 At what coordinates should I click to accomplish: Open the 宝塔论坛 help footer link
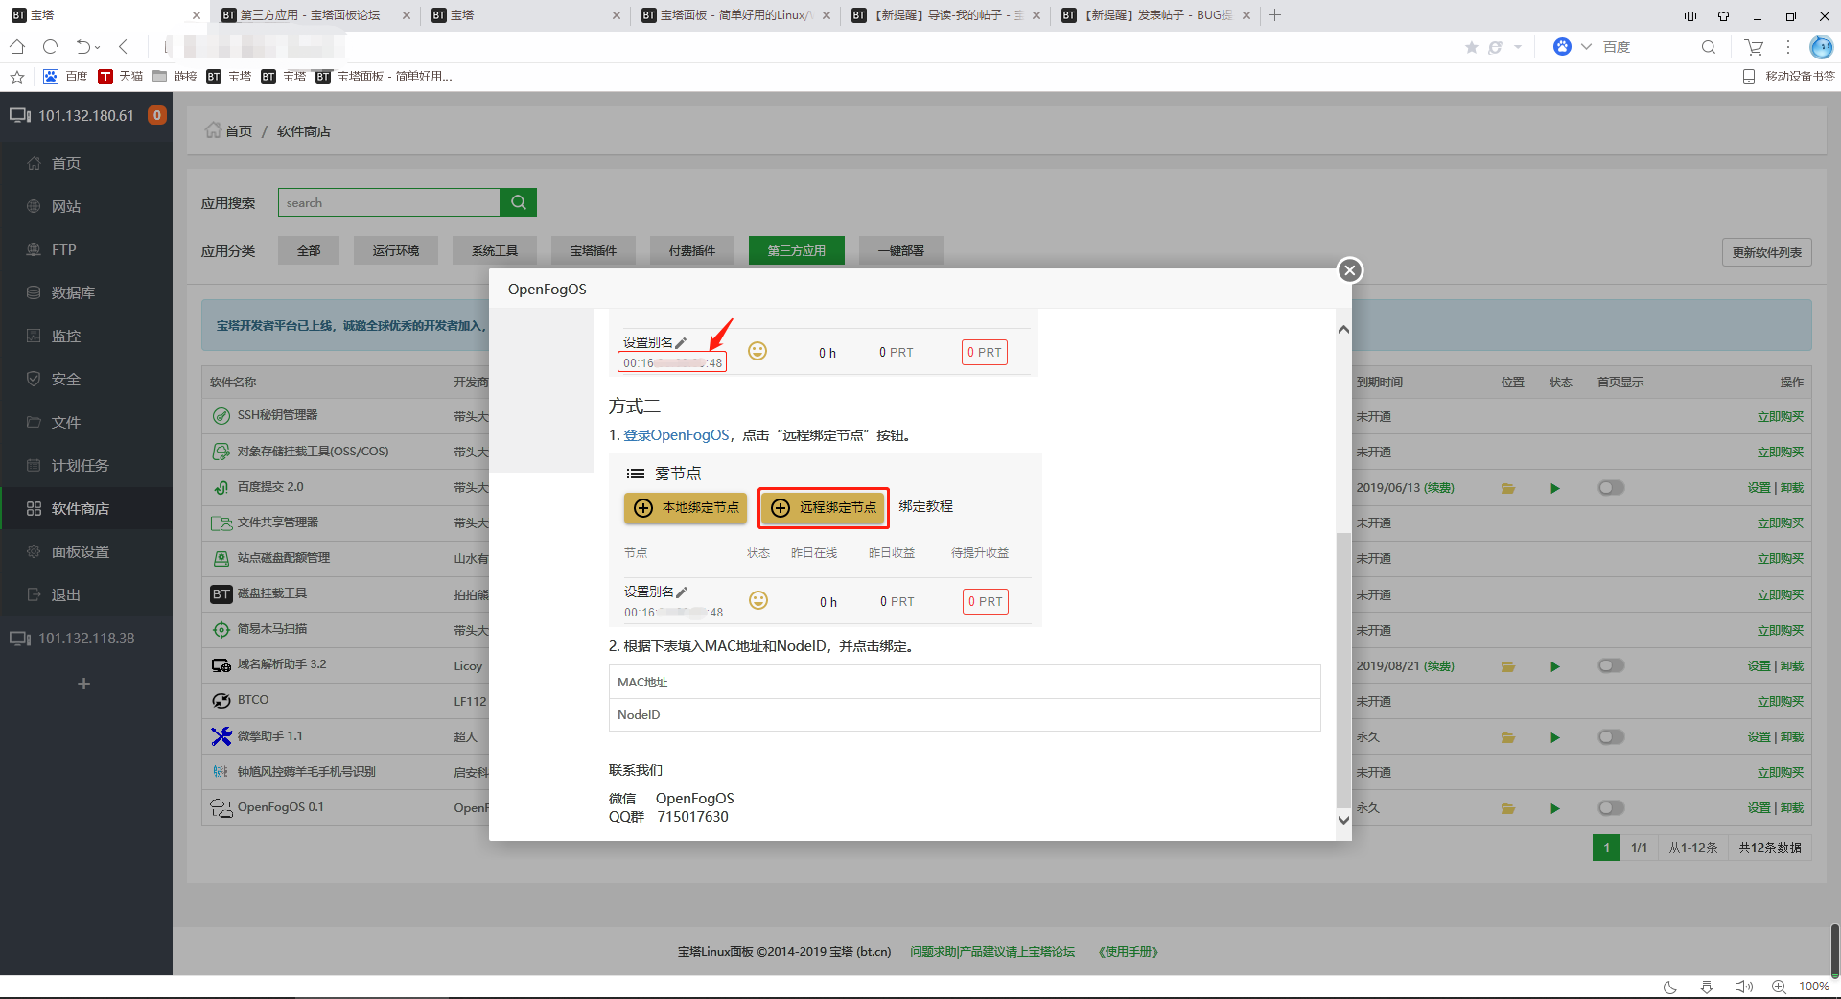coord(992,952)
